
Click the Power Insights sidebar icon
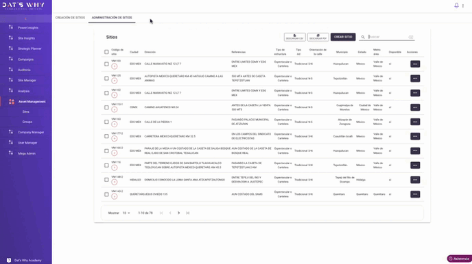click(11, 27)
